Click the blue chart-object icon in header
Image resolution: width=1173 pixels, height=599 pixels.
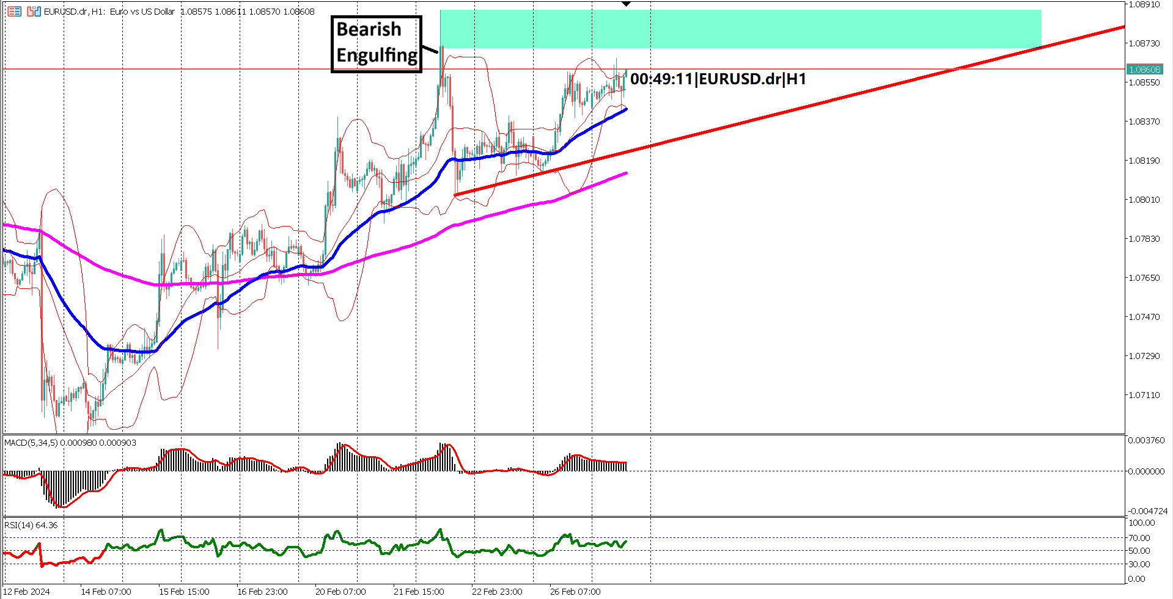point(38,12)
